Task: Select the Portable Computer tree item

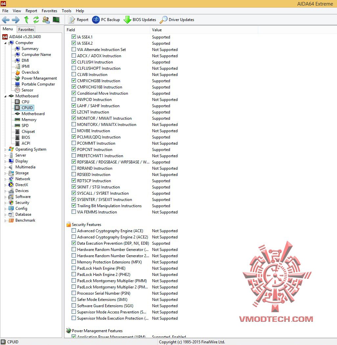Action: click(x=38, y=84)
